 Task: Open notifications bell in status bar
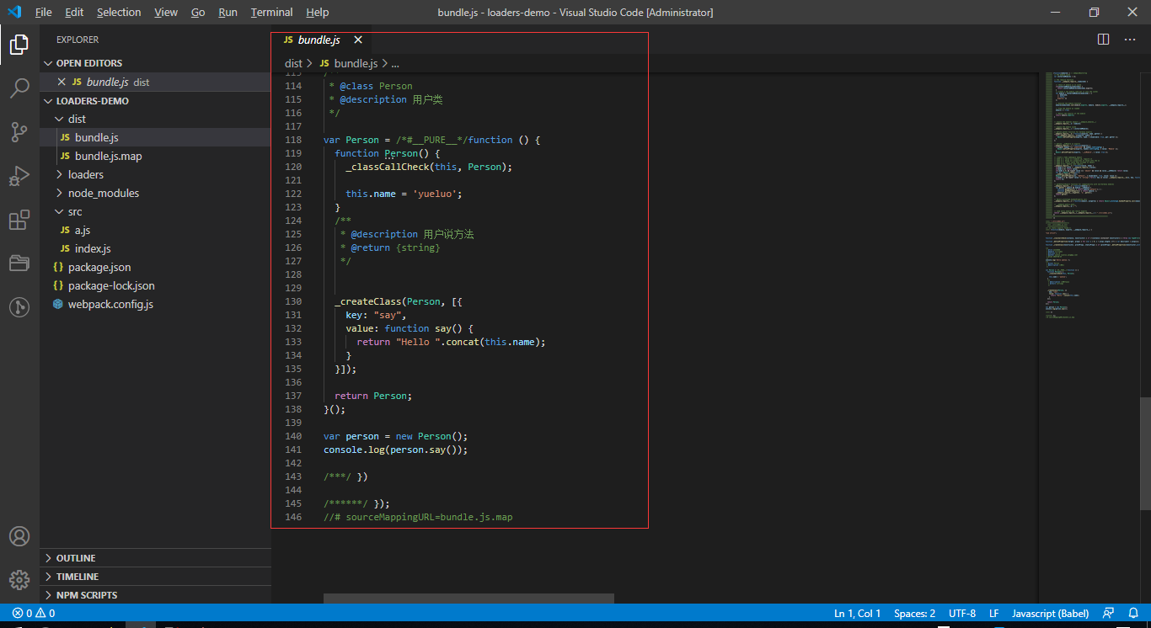[1133, 614]
